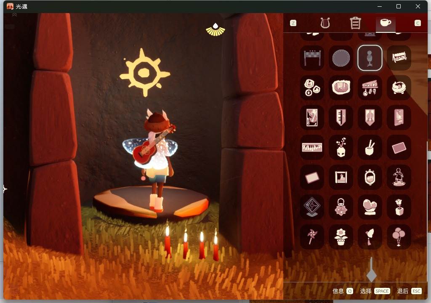Viewport: 431px width, 303px height.
Task: Select the framed music poster prop
Action: (x=312, y=117)
